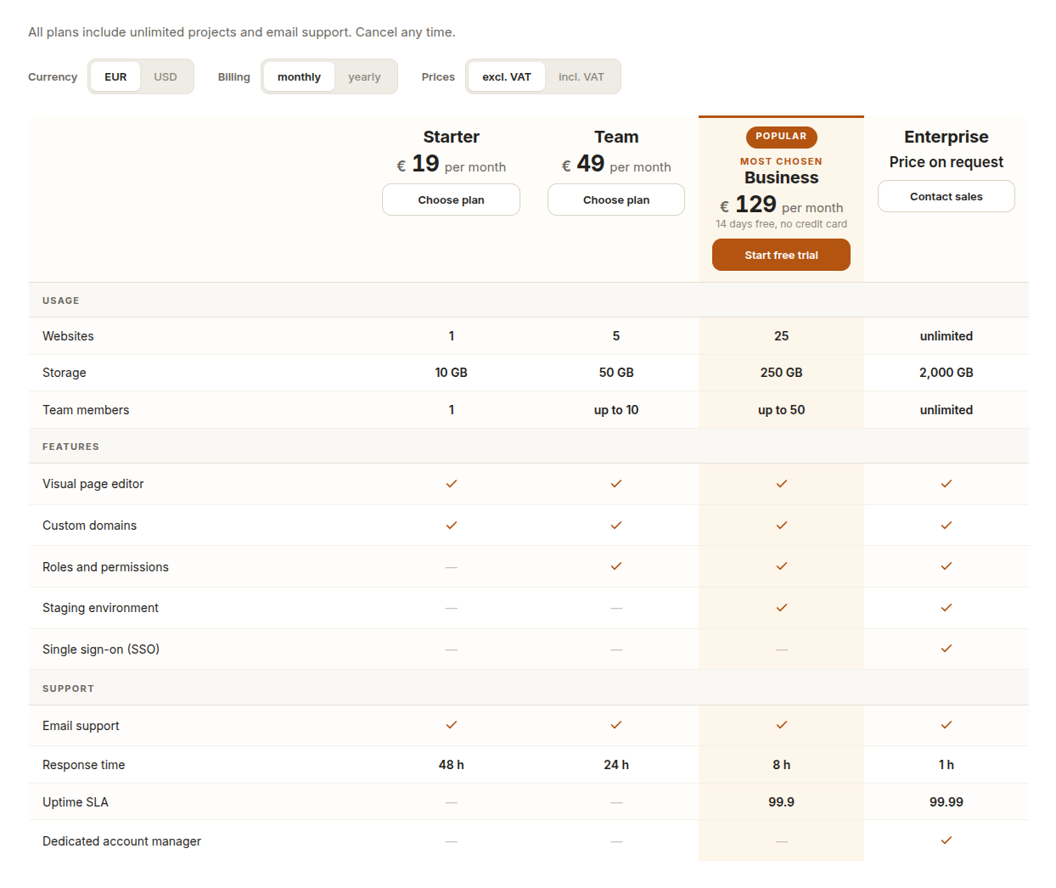1056x888 pixels.
Task: Select monthly billing option
Action: 299,76
